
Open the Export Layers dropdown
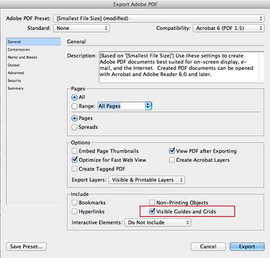point(147,180)
